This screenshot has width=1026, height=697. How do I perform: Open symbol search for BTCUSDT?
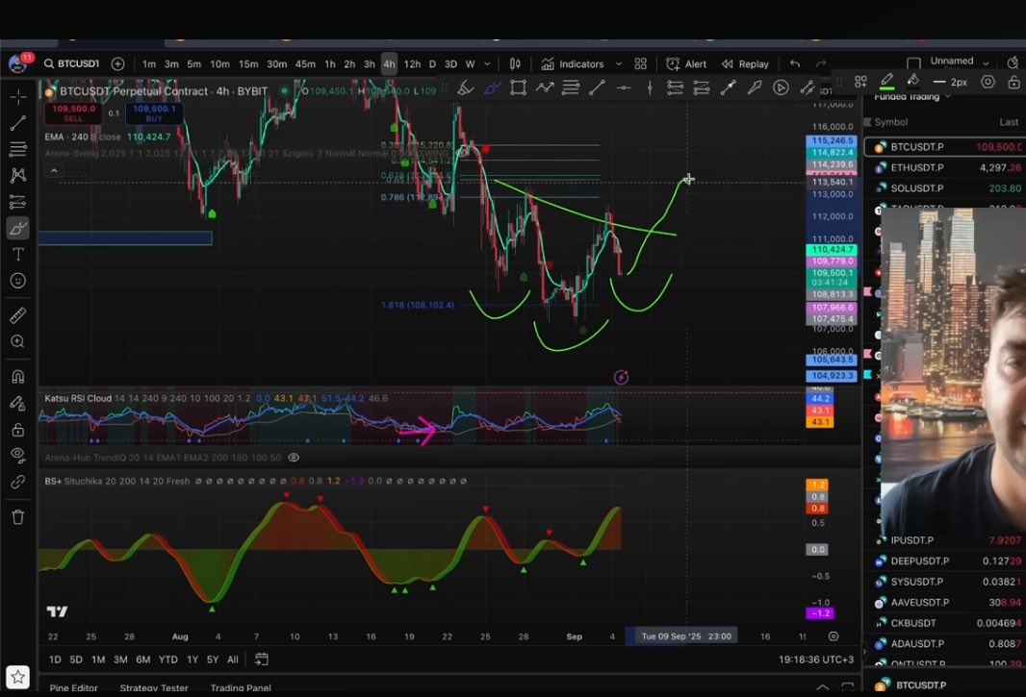coord(71,63)
